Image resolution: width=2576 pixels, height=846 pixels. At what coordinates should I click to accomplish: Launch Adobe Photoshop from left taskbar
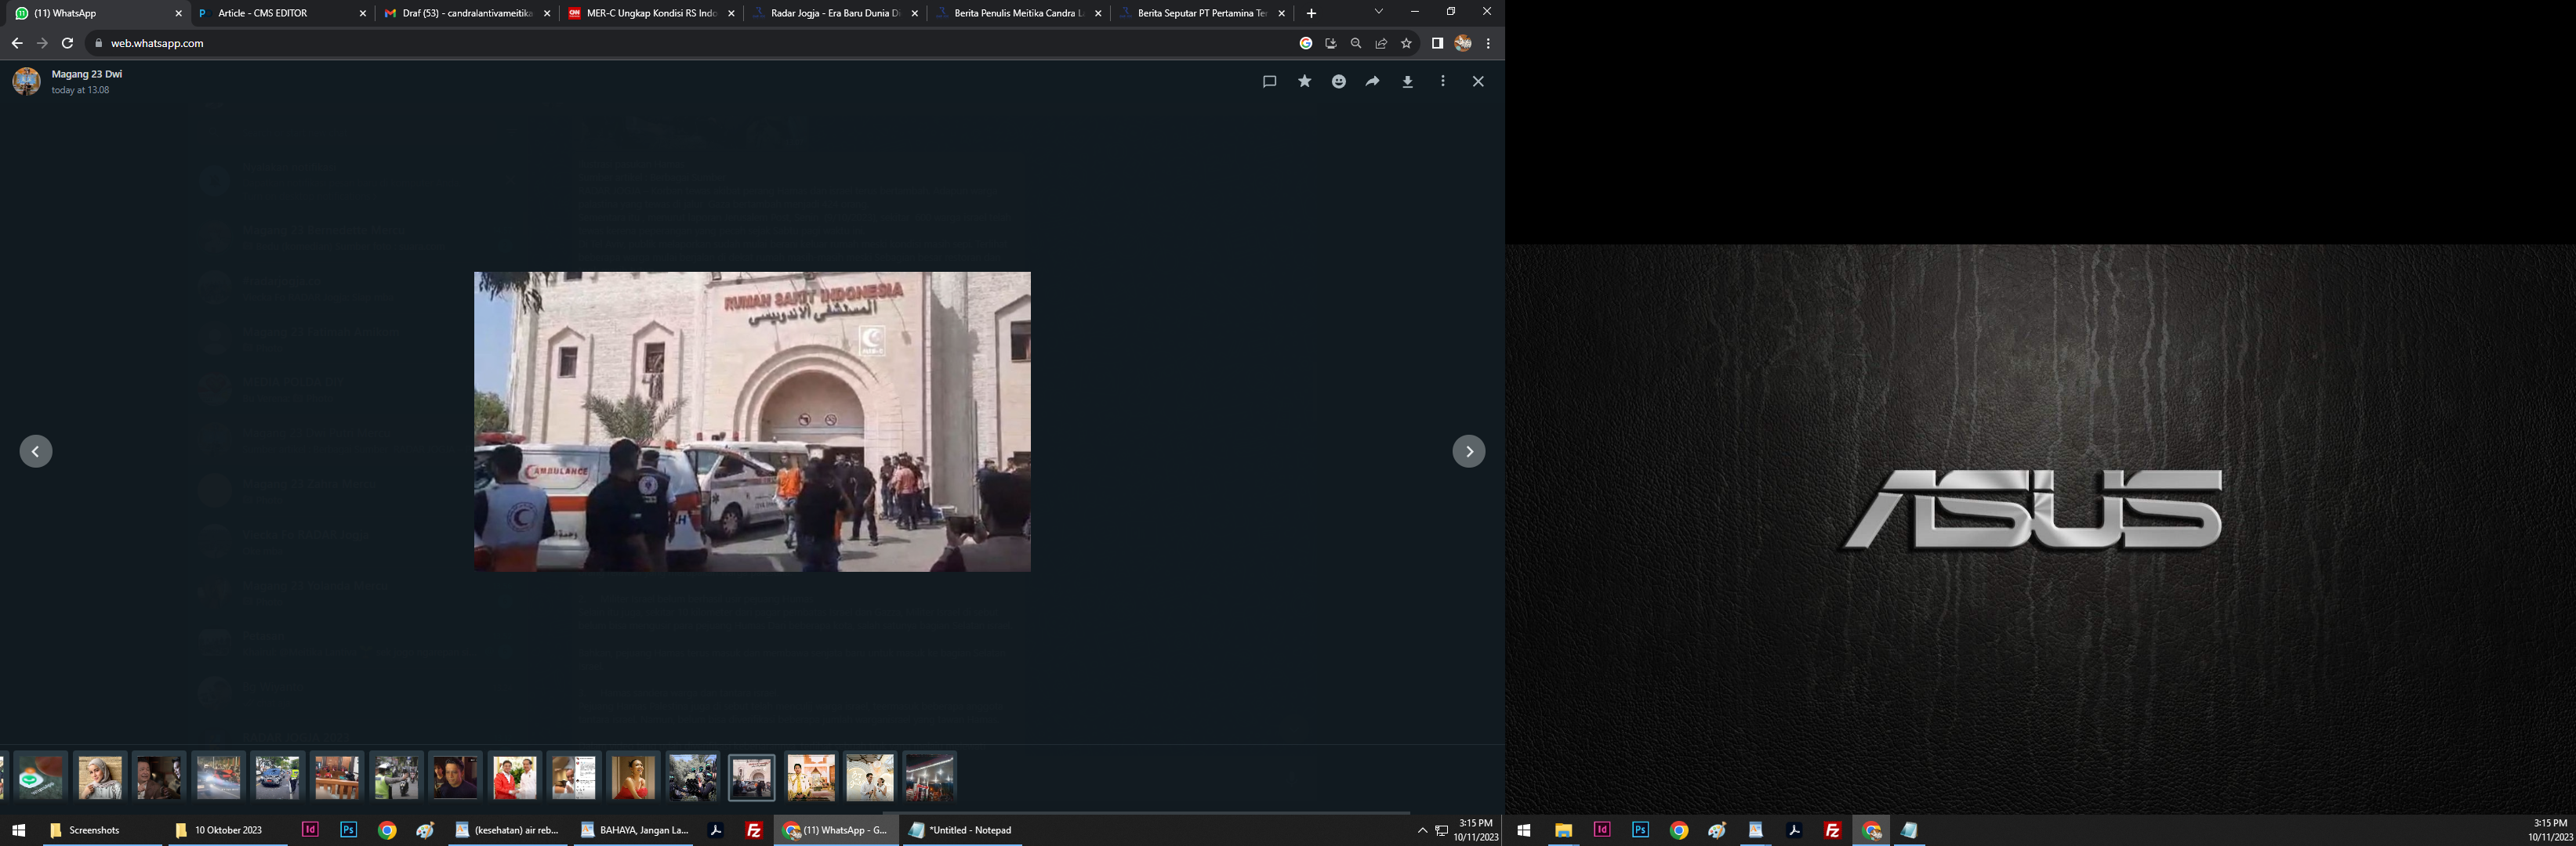pos(348,830)
